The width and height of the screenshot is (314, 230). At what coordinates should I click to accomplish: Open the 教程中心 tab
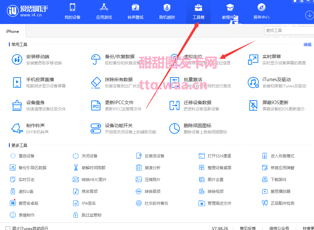click(230, 11)
